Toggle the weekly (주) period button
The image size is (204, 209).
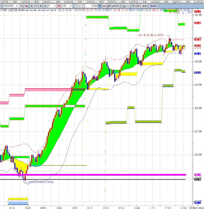click(36, 6)
